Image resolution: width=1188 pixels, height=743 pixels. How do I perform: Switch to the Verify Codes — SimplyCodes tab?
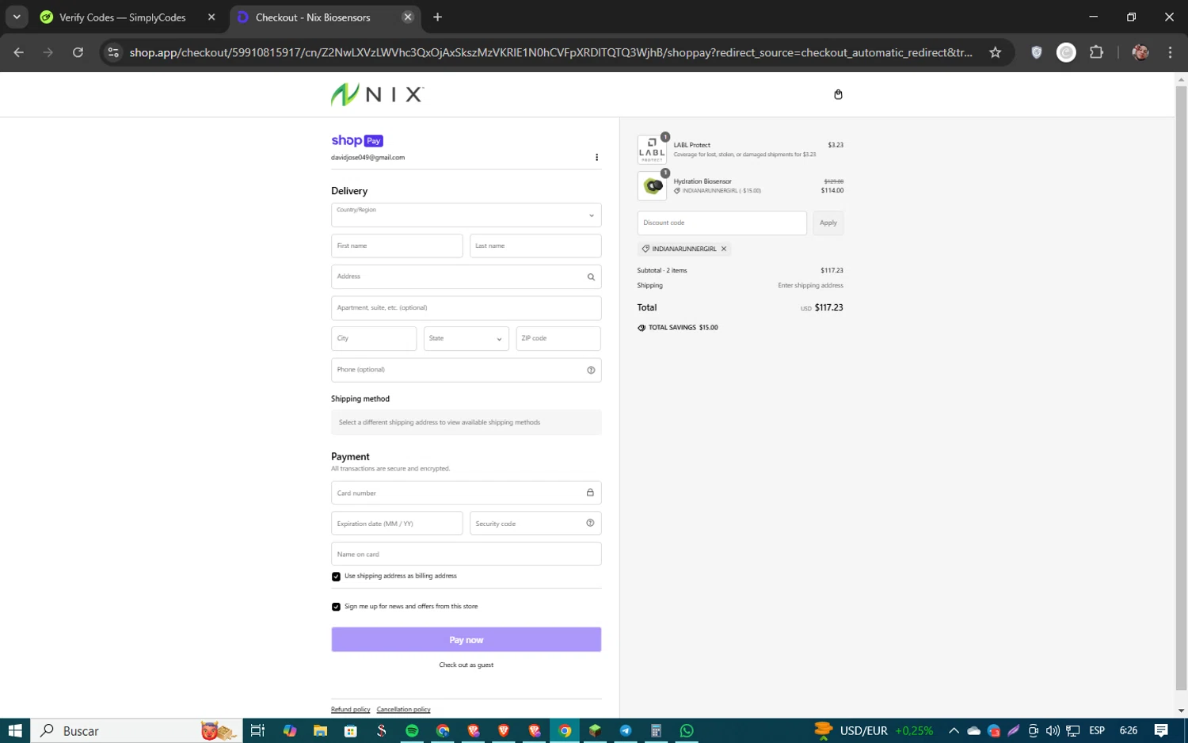point(123,17)
